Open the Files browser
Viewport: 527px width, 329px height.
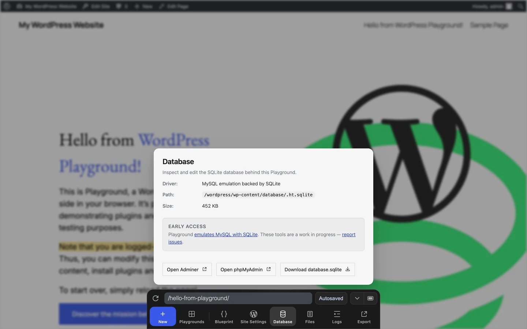coord(310,317)
